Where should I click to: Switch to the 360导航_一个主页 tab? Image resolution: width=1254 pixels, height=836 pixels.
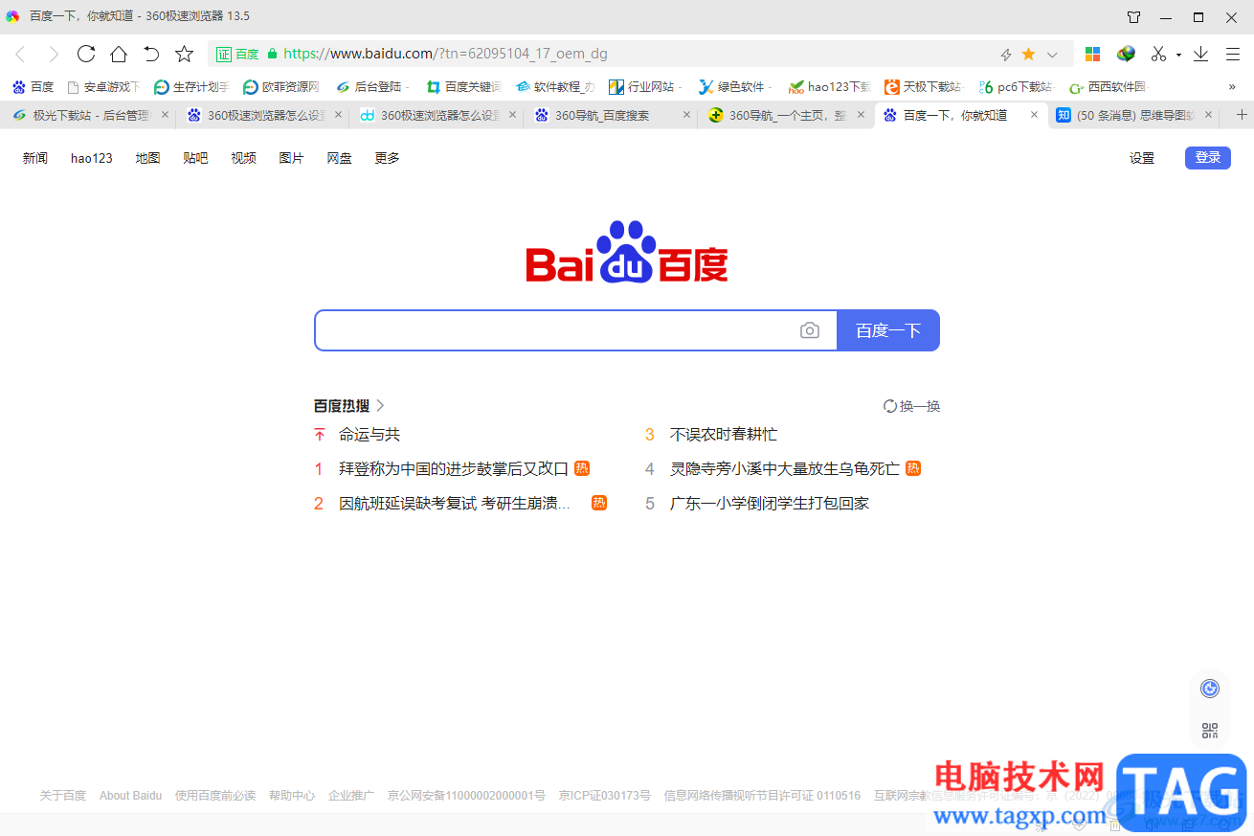[785, 115]
